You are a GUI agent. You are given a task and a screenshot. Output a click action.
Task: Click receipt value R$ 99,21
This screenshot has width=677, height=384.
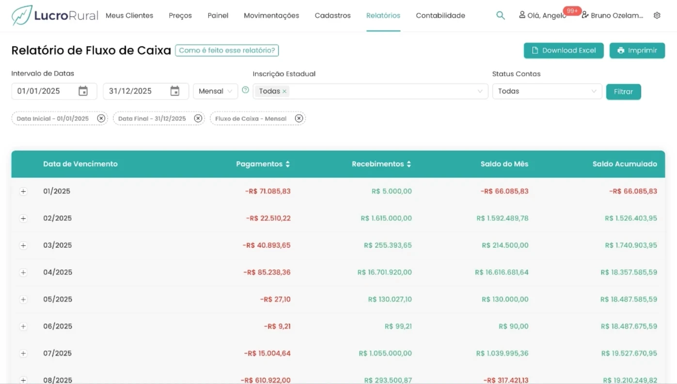pos(398,326)
